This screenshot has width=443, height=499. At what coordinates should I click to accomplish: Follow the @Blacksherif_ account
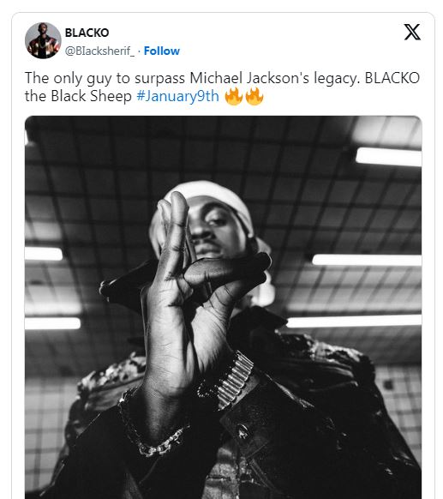[162, 51]
